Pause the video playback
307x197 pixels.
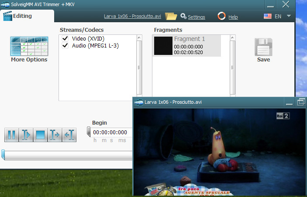coord(11,135)
